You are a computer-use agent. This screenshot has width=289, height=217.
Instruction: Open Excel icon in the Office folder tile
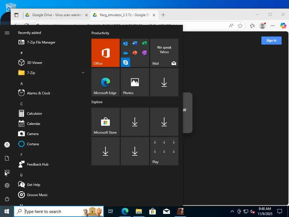(144, 43)
